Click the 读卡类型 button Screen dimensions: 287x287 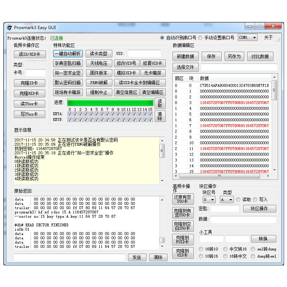coord(99,53)
